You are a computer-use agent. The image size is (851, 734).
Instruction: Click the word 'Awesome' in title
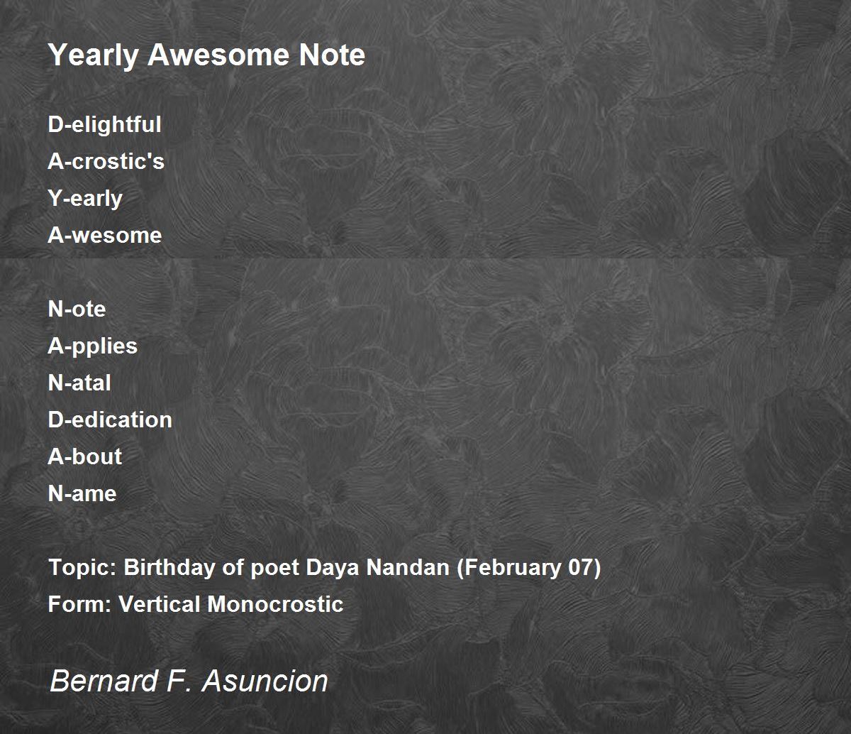pos(218,55)
